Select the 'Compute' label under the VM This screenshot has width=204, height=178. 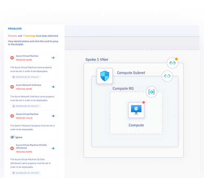pyautogui.click(x=136, y=125)
